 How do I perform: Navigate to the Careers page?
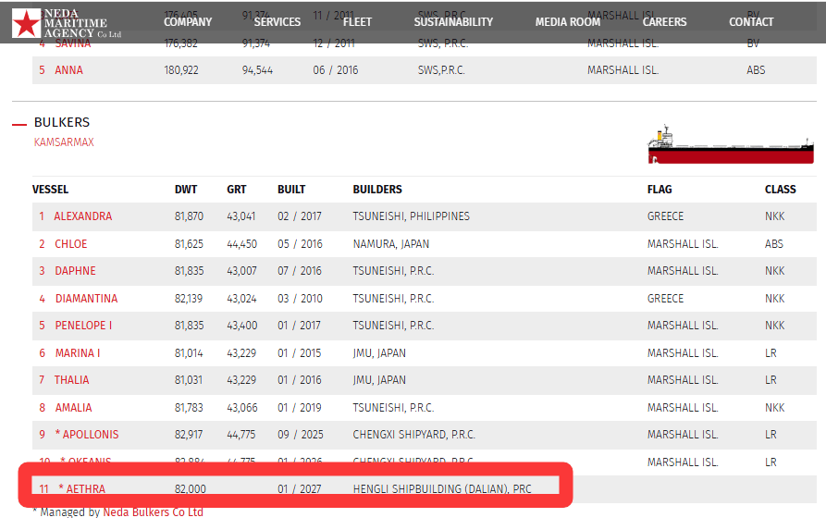(665, 22)
